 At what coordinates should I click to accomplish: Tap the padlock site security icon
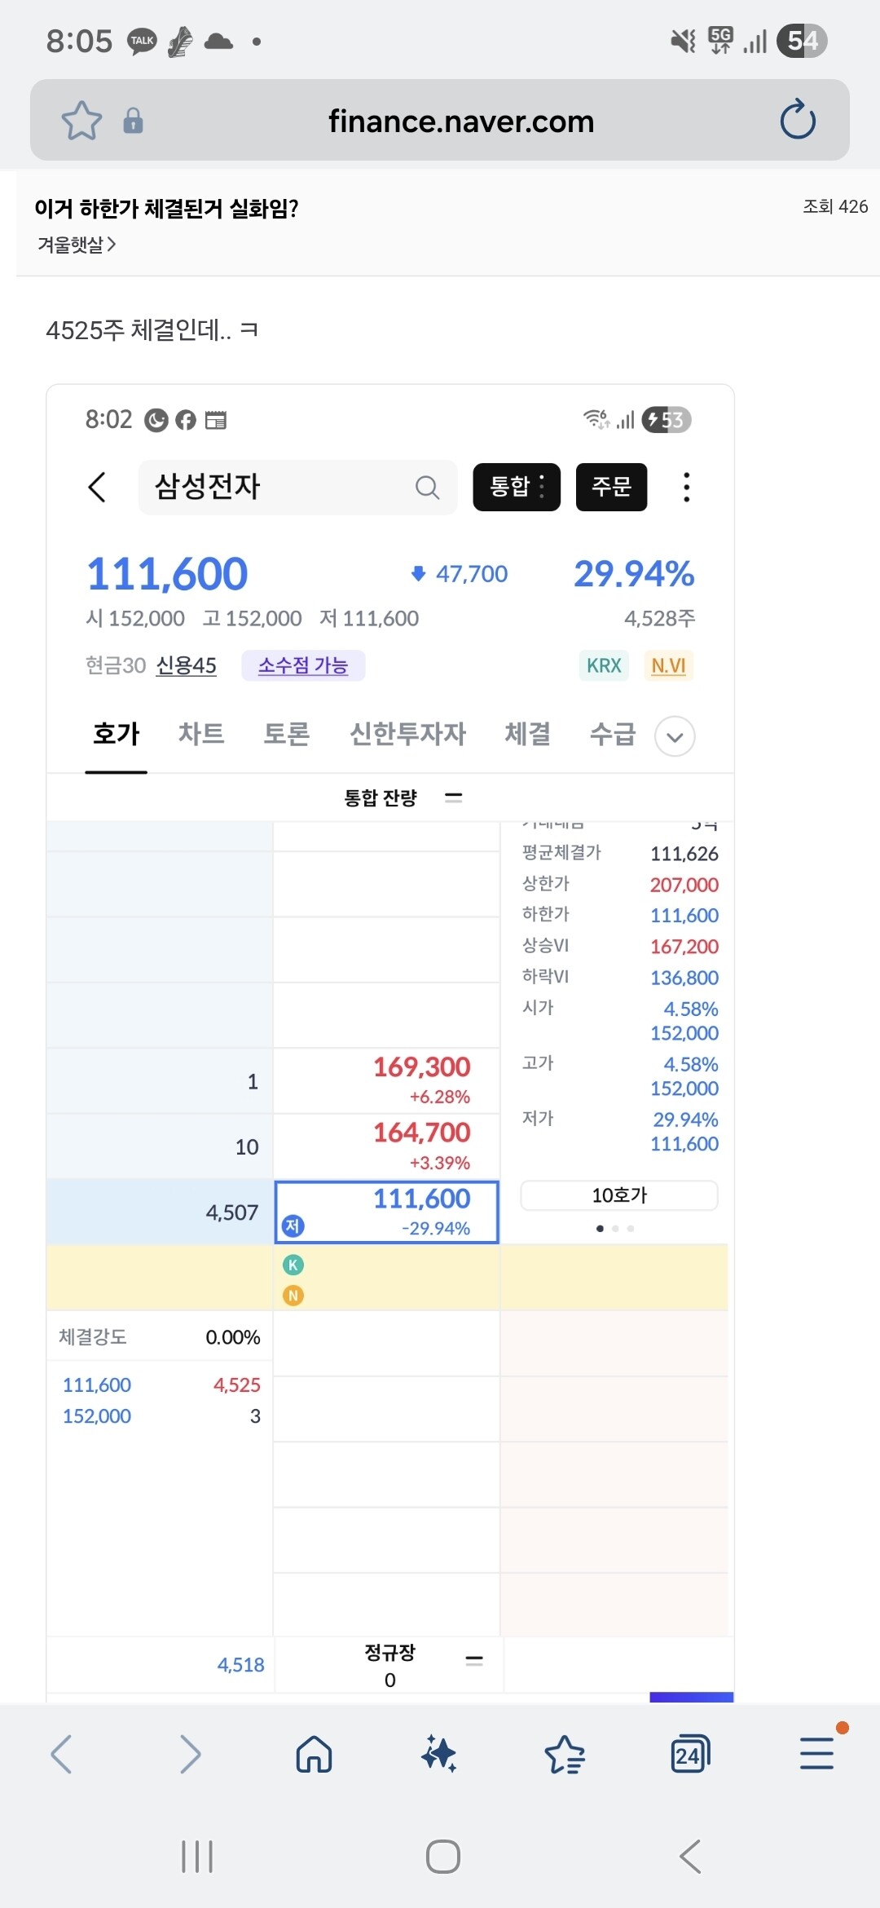[x=133, y=121]
